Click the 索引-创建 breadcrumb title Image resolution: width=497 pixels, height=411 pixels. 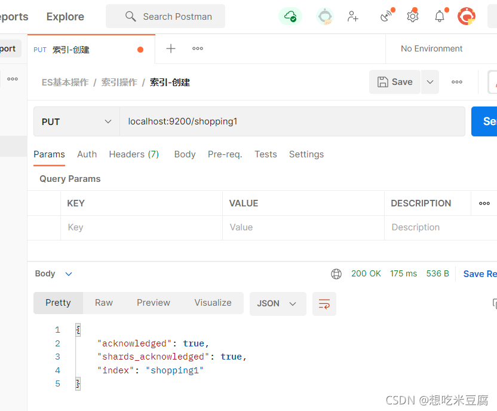tap(170, 82)
